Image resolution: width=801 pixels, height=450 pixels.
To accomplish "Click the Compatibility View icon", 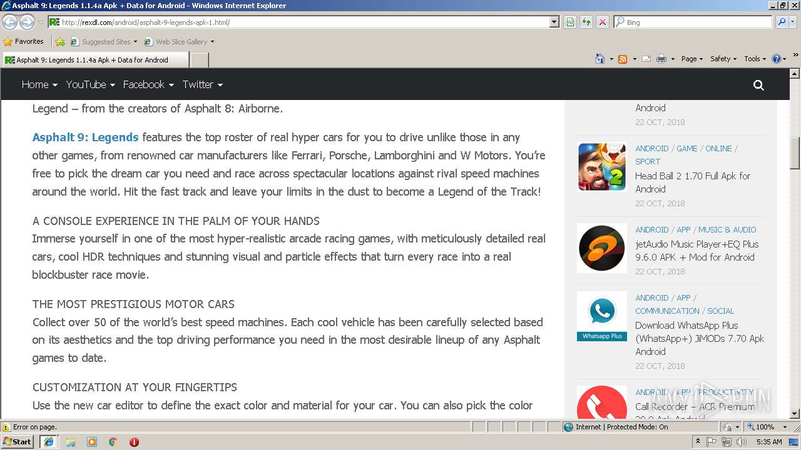I will point(570,22).
